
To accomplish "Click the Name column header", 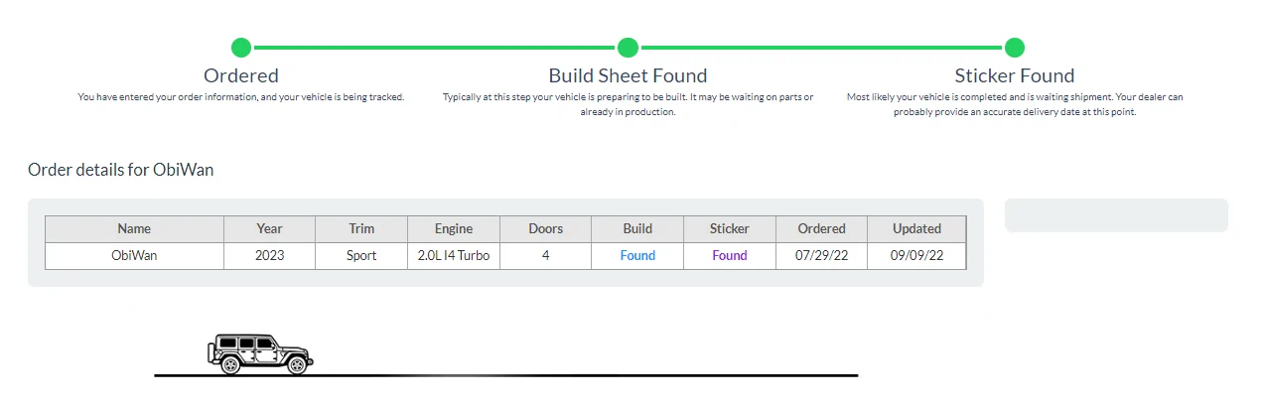I will 134,228.
